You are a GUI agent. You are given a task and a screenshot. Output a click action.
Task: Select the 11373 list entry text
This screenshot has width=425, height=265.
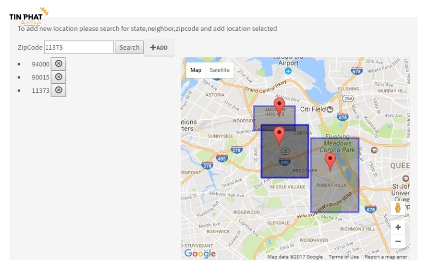[41, 91]
